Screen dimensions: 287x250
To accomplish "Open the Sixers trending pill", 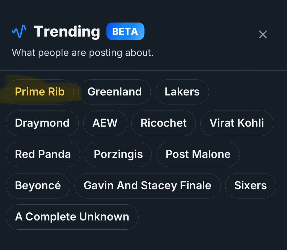I will tap(251, 186).
